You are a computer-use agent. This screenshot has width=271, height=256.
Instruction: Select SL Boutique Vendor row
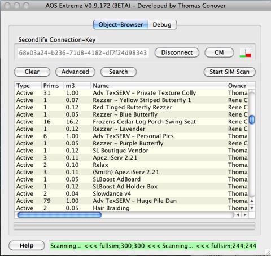coord(132,151)
